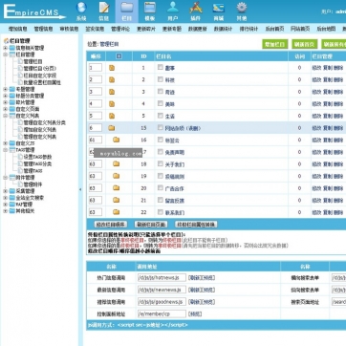
Task: Click the folder icon of ID 22 row
Action: 117,212
